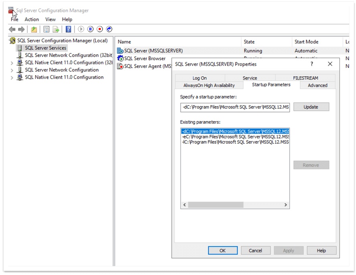Click the horizontal scrollbar's right arrow
This screenshot has height=275, width=356.
click(286, 205)
